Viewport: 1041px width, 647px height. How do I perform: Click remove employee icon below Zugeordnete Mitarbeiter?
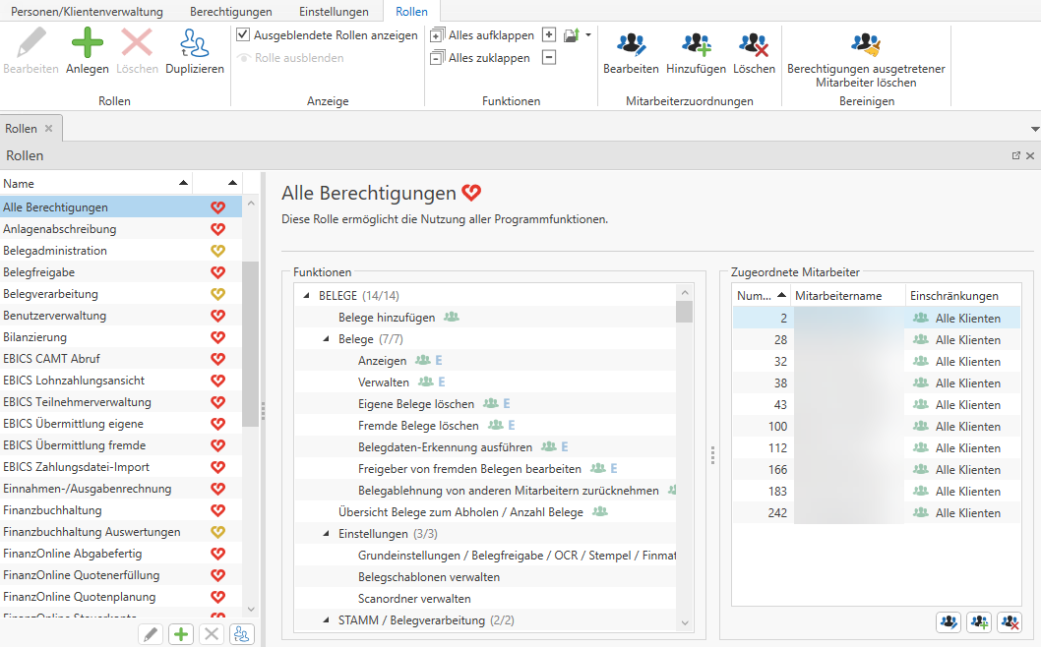[x=1009, y=621]
